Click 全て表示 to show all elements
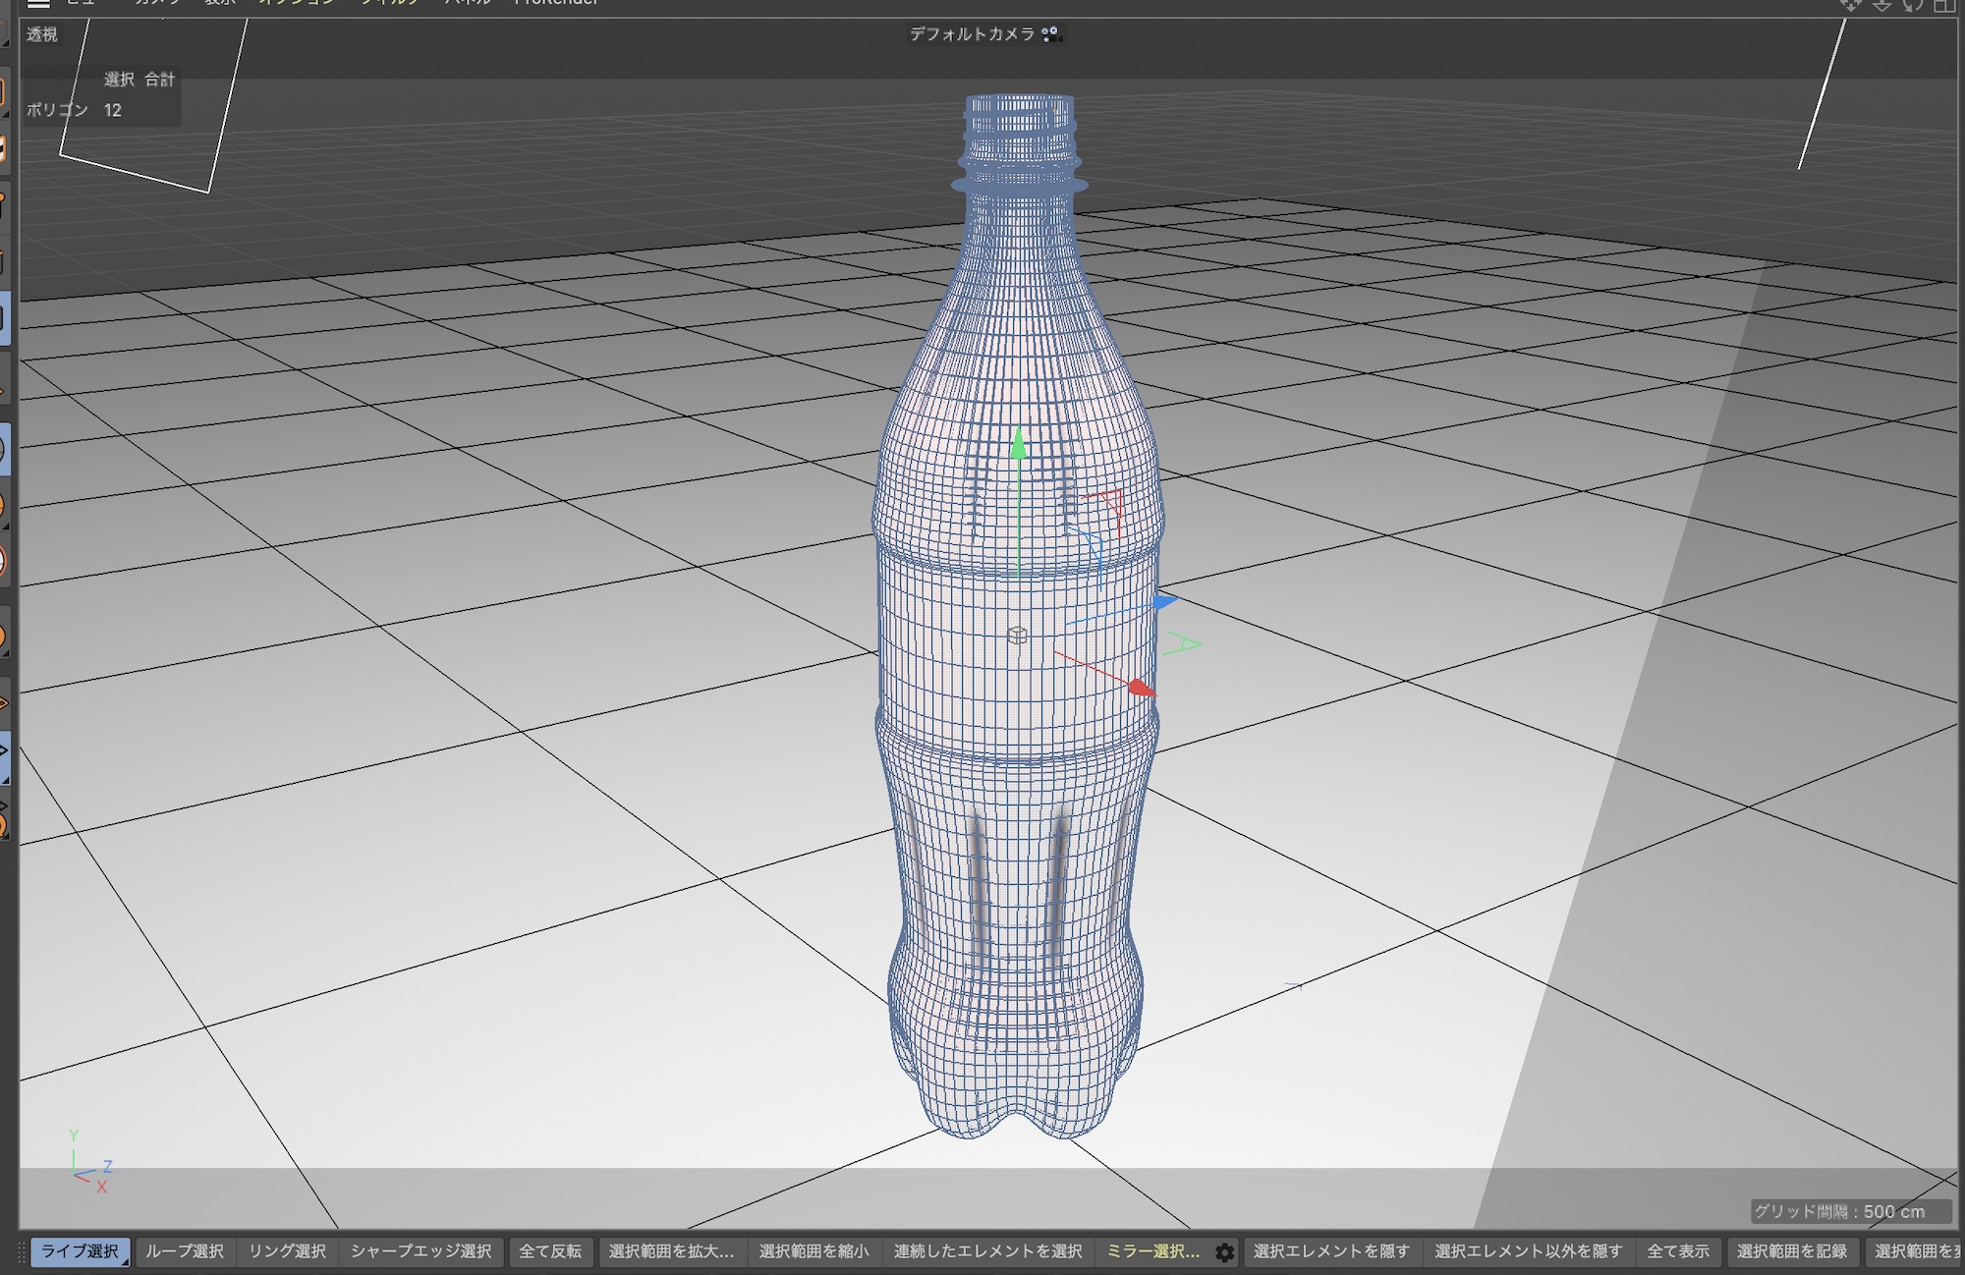Image resolution: width=1965 pixels, height=1275 pixels. [1678, 1251]
